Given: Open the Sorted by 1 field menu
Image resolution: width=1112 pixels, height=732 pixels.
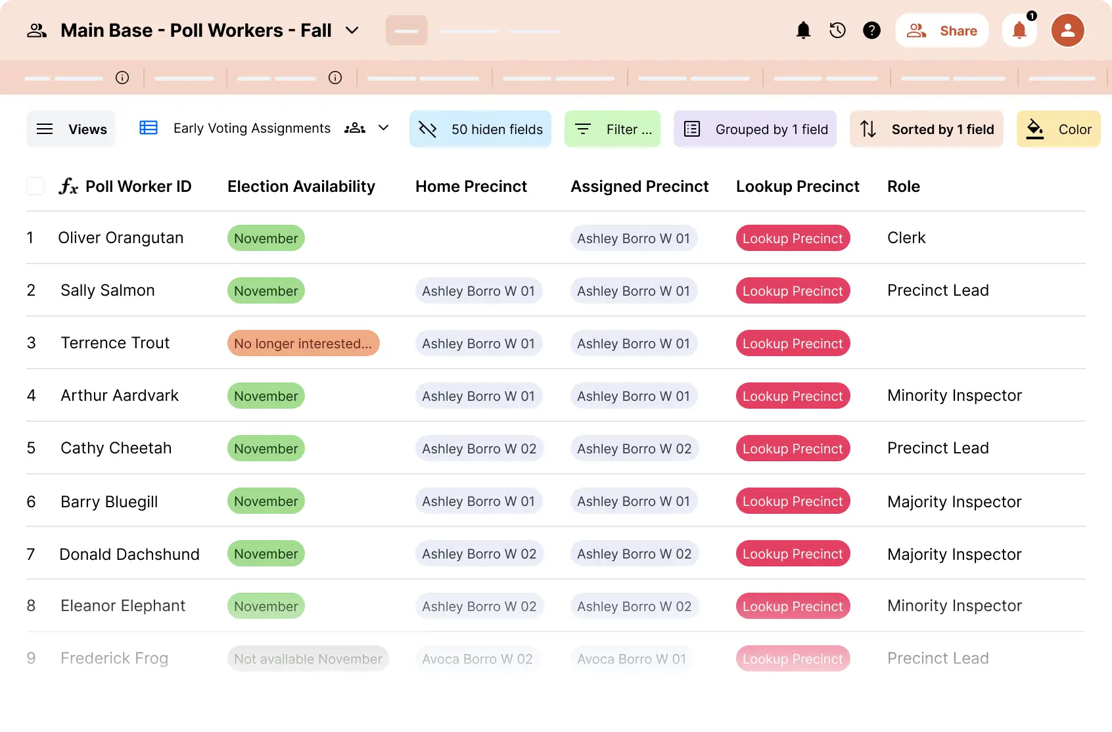Looking at the screenshot, I should point(927,129).
